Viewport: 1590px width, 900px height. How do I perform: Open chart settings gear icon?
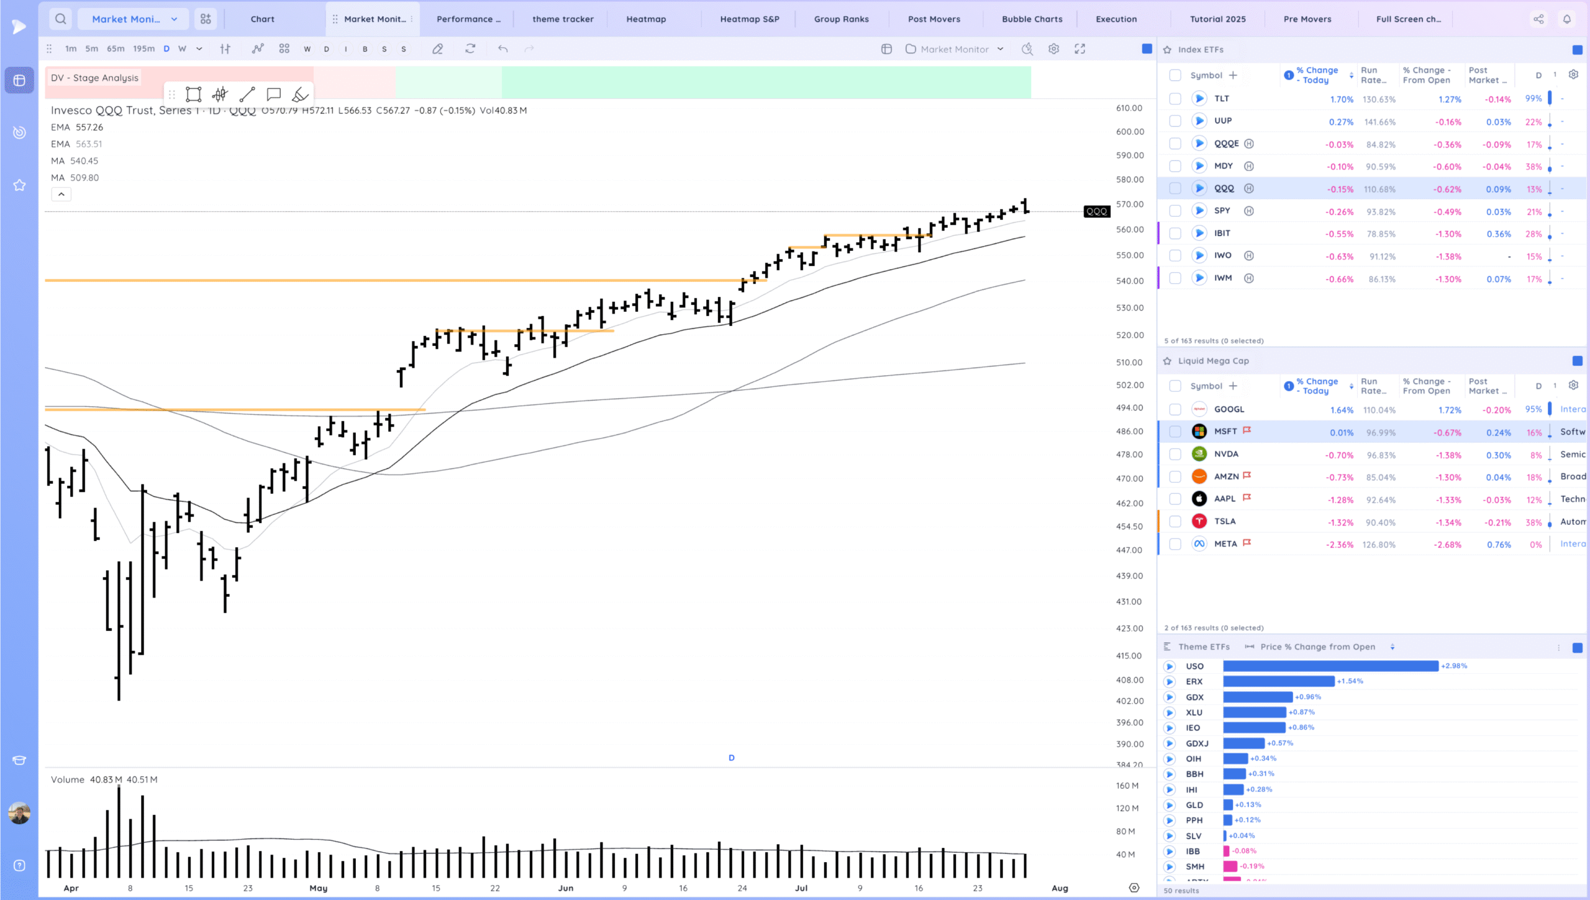(x=1053, y=49)
